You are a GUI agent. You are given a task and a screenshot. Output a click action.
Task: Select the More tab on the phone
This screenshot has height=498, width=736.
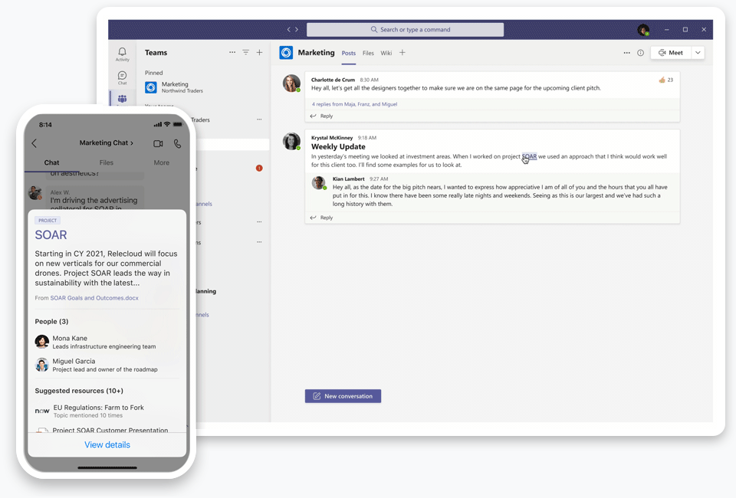click(161, 162)
